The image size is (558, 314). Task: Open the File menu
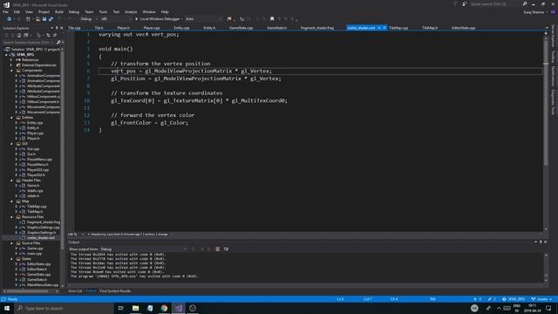[x=5, y=11]
